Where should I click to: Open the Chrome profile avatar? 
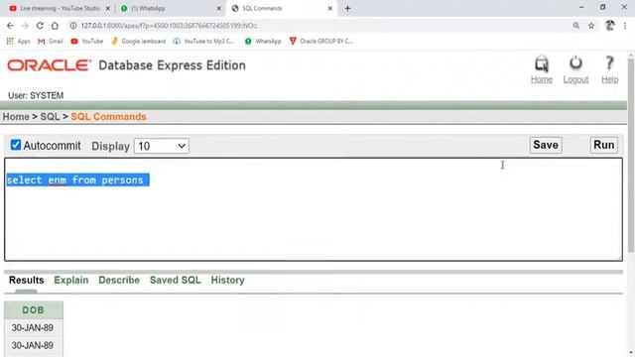[x=610, y=26]
